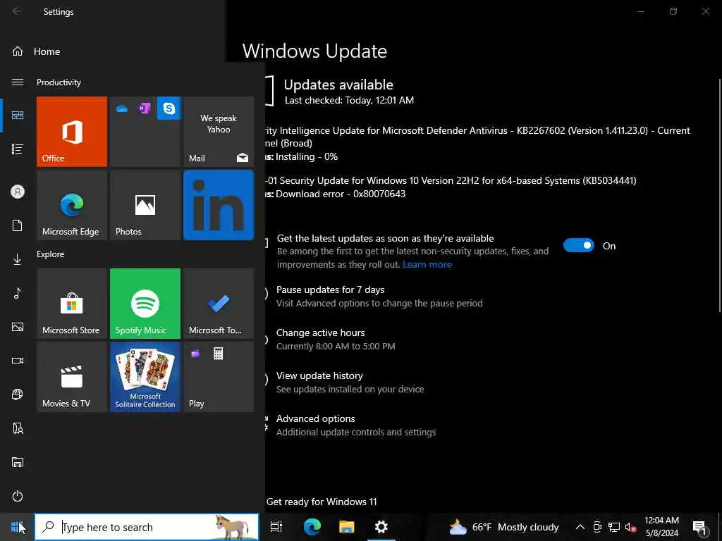The width and height of the screenshot is (722, 541).
Task: Click the muted volume tray icon
Action: 630,527
